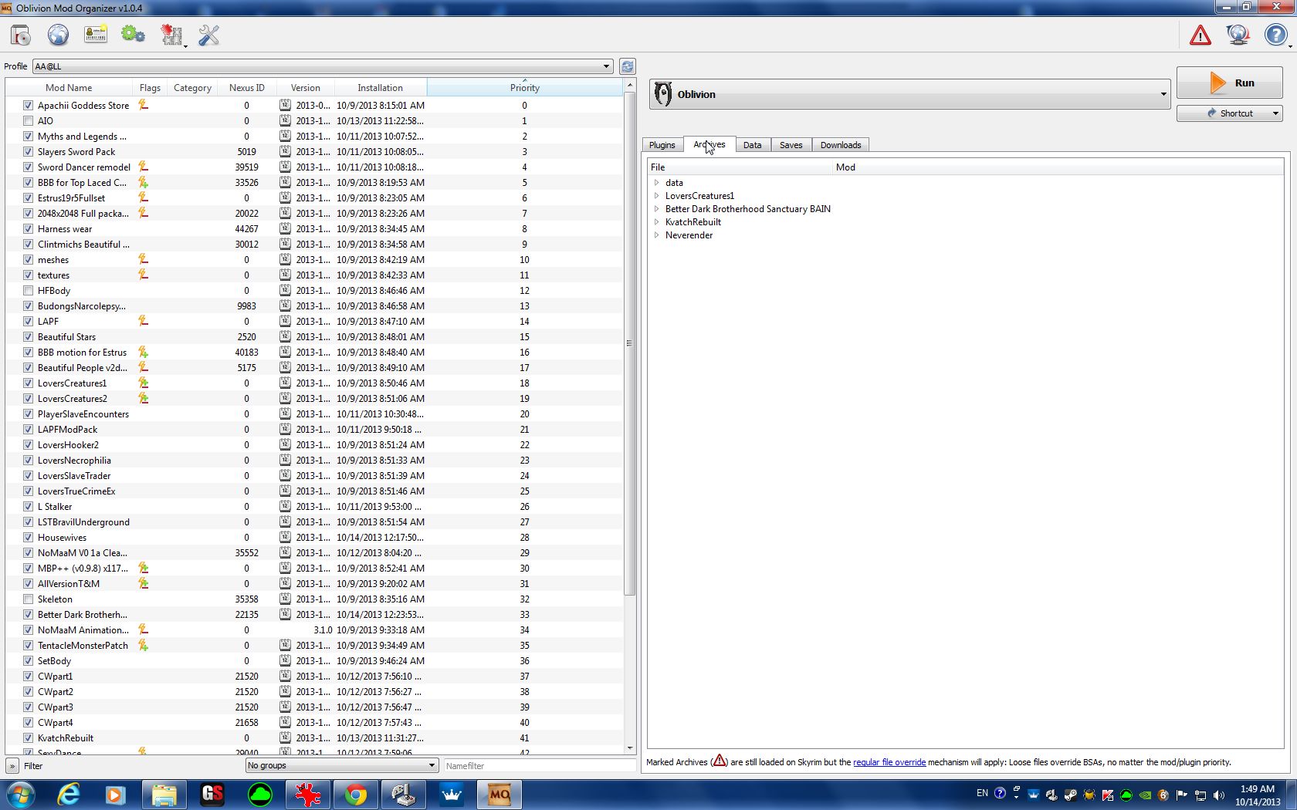Image resolution: width=1297 pixels, height=810 pixels.
Task: Uncheck the Beautiful Stars mod
Action: point(28,336)
